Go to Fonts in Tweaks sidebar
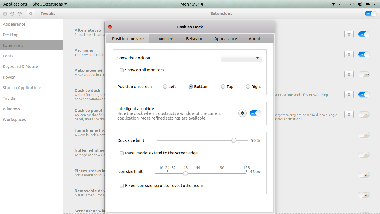The width and height of the screenshot is (380, 214). coord(31,56)
